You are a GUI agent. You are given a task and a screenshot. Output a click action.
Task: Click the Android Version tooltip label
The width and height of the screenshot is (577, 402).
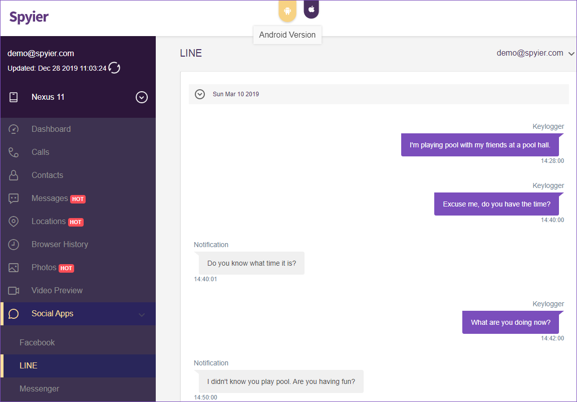click(287, 35)
